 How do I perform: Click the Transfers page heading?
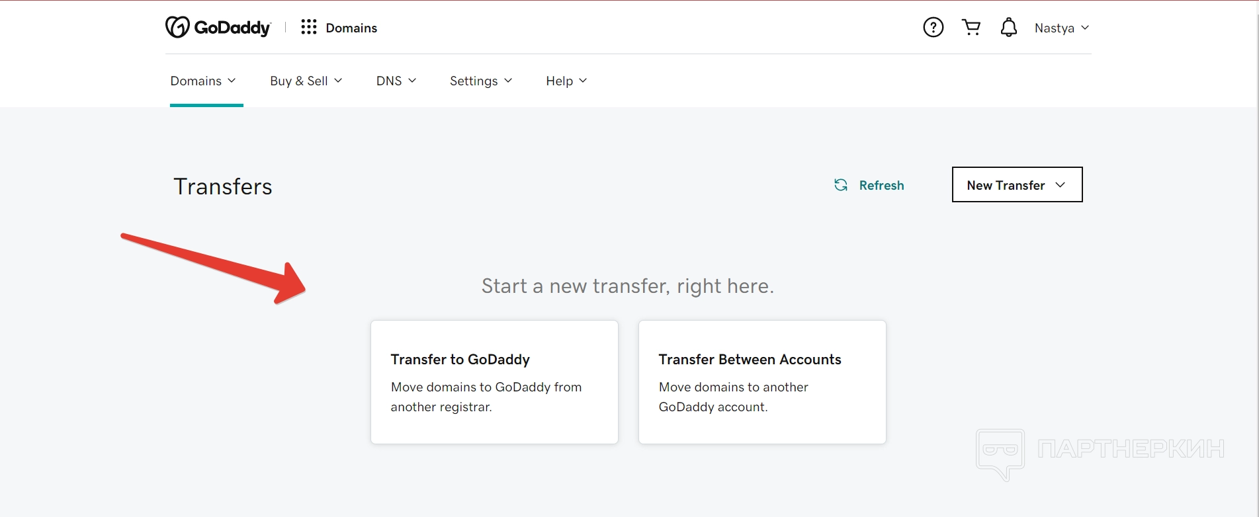[223, 186]
